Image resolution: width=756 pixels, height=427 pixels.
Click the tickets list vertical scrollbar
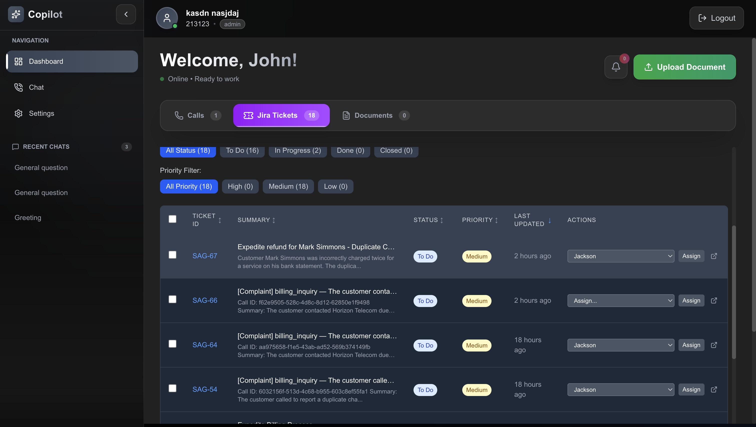(733, 292)
